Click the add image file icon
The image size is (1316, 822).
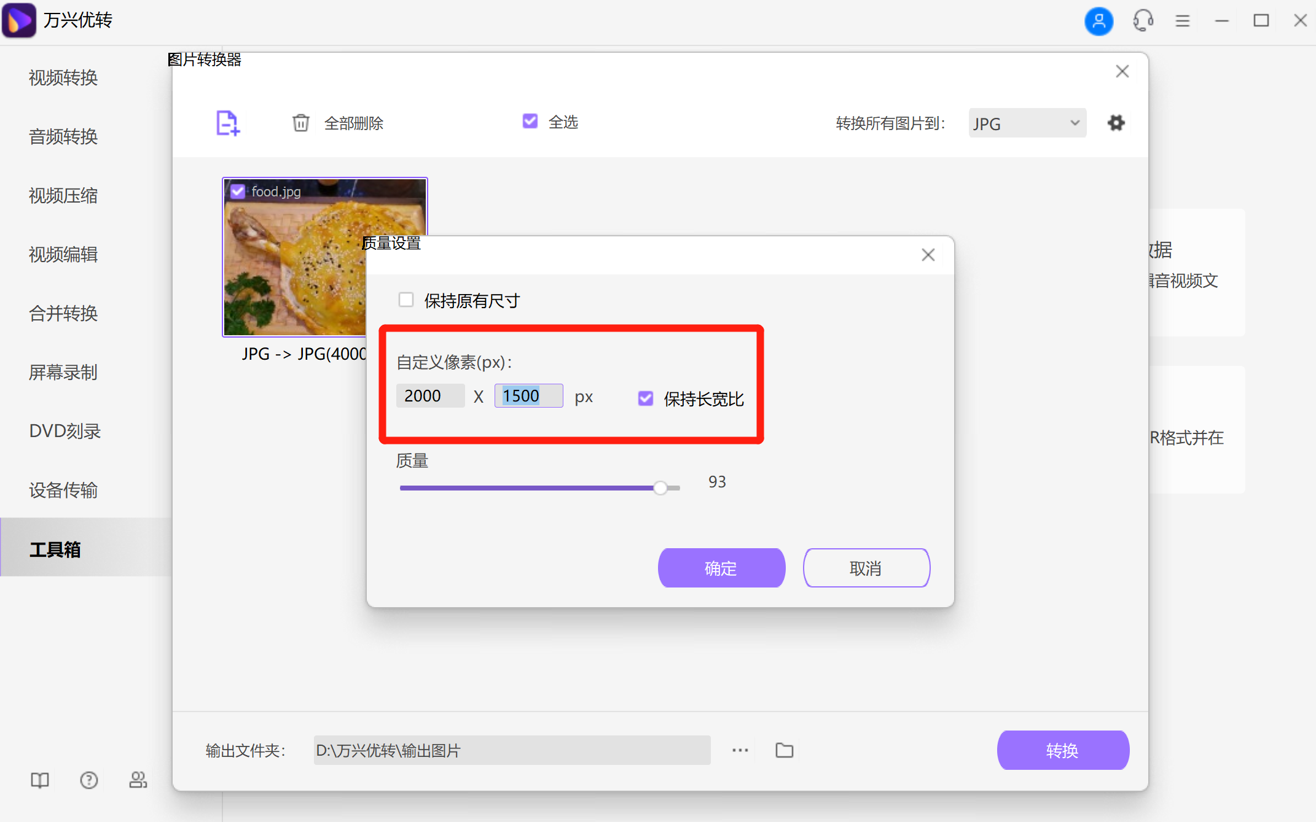tap(227, 123)
